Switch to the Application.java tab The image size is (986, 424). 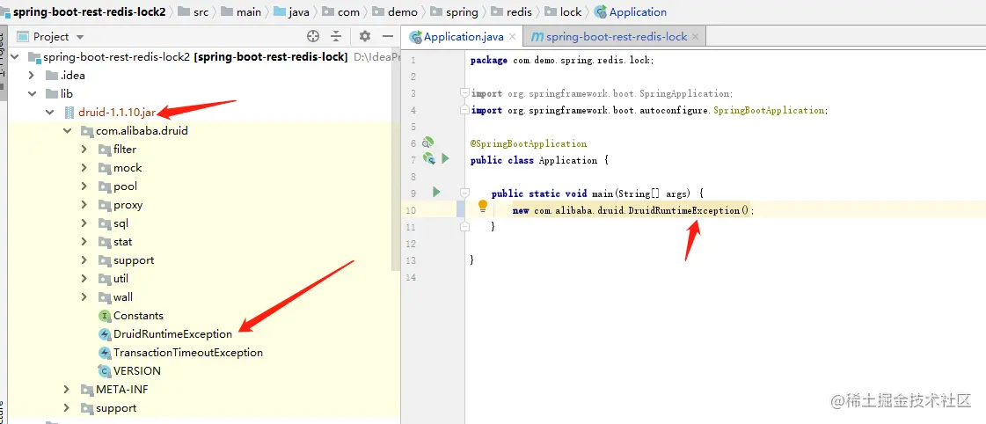(x=464, y=36)
